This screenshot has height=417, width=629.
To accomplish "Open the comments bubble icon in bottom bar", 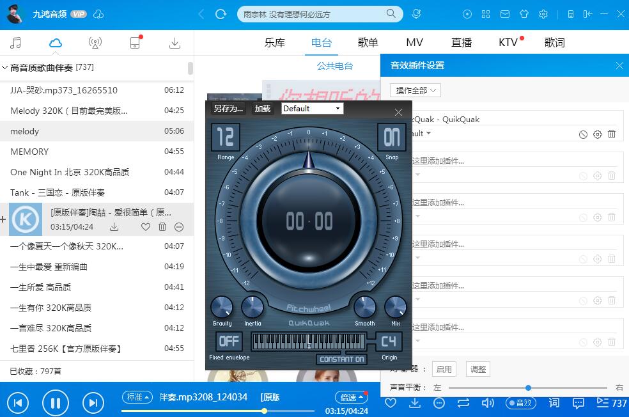I will tap(578, 403).
